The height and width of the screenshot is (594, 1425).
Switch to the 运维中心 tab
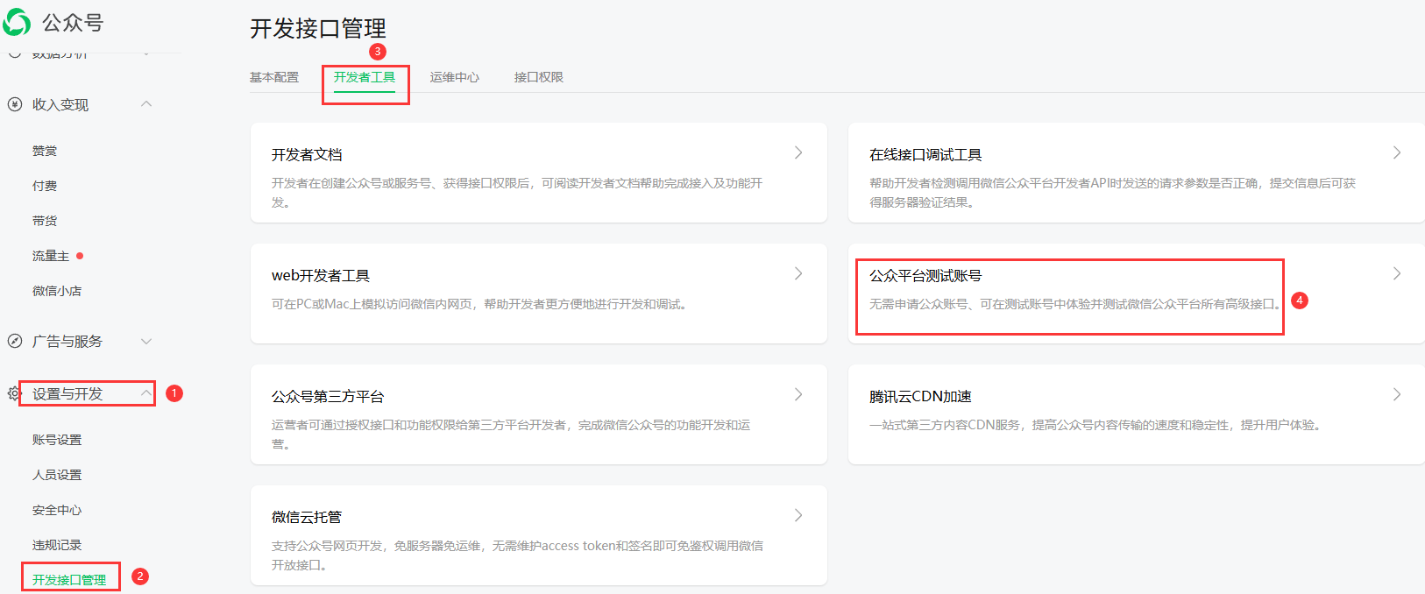(x=455, y=77)
